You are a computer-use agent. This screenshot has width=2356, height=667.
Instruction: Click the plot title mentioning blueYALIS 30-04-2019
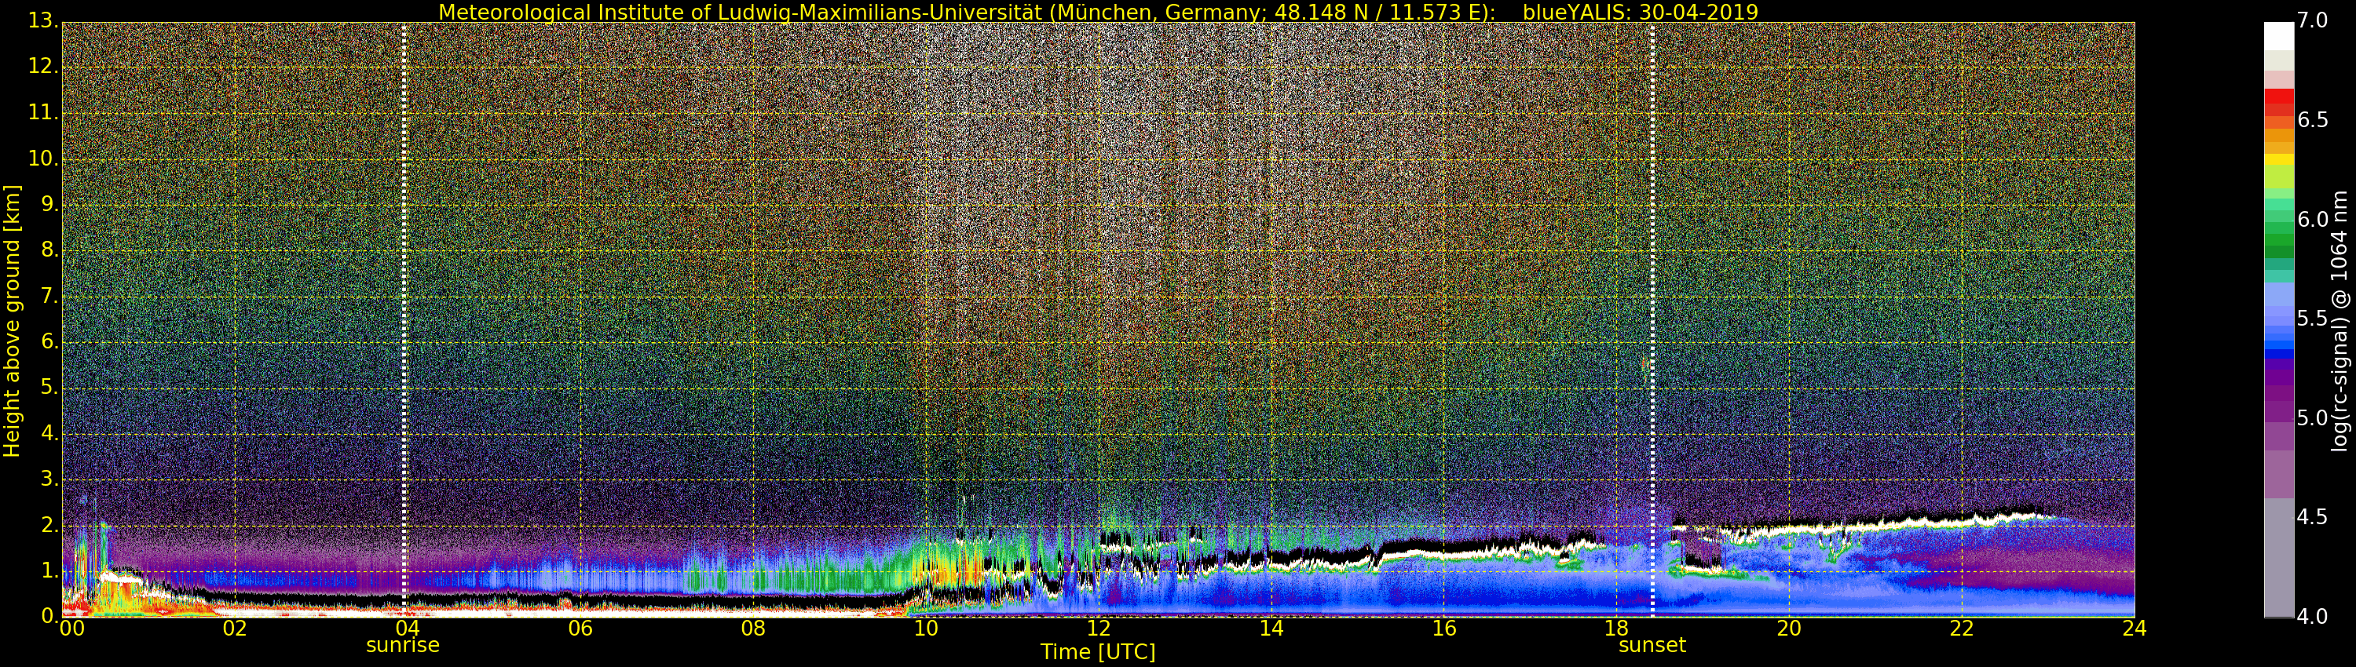[1099, 12]
